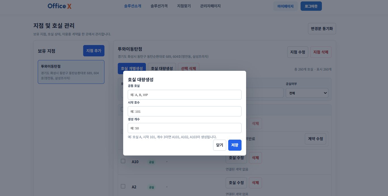Viewport: 388px width, 196px height.
Task: Click the Office X logo
Action: [x=60, y=6]
